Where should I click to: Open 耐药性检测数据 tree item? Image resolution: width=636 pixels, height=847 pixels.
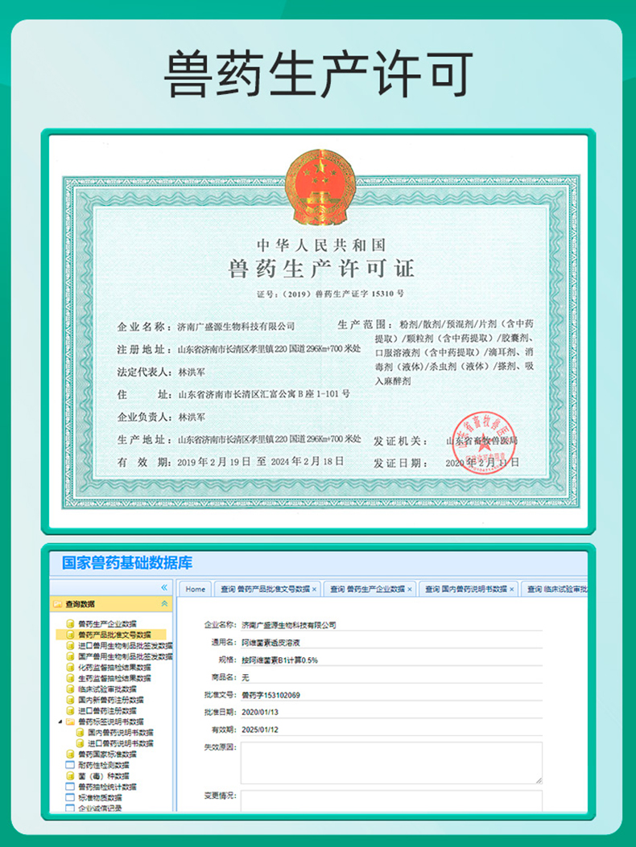click(103, 765)
